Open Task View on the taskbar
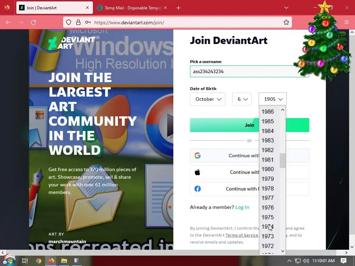Screen dimensions: 355x266 [25, 260]
